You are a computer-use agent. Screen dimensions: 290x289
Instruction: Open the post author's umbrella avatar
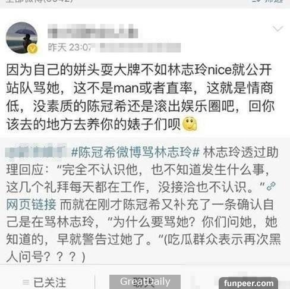pos(22,38)
